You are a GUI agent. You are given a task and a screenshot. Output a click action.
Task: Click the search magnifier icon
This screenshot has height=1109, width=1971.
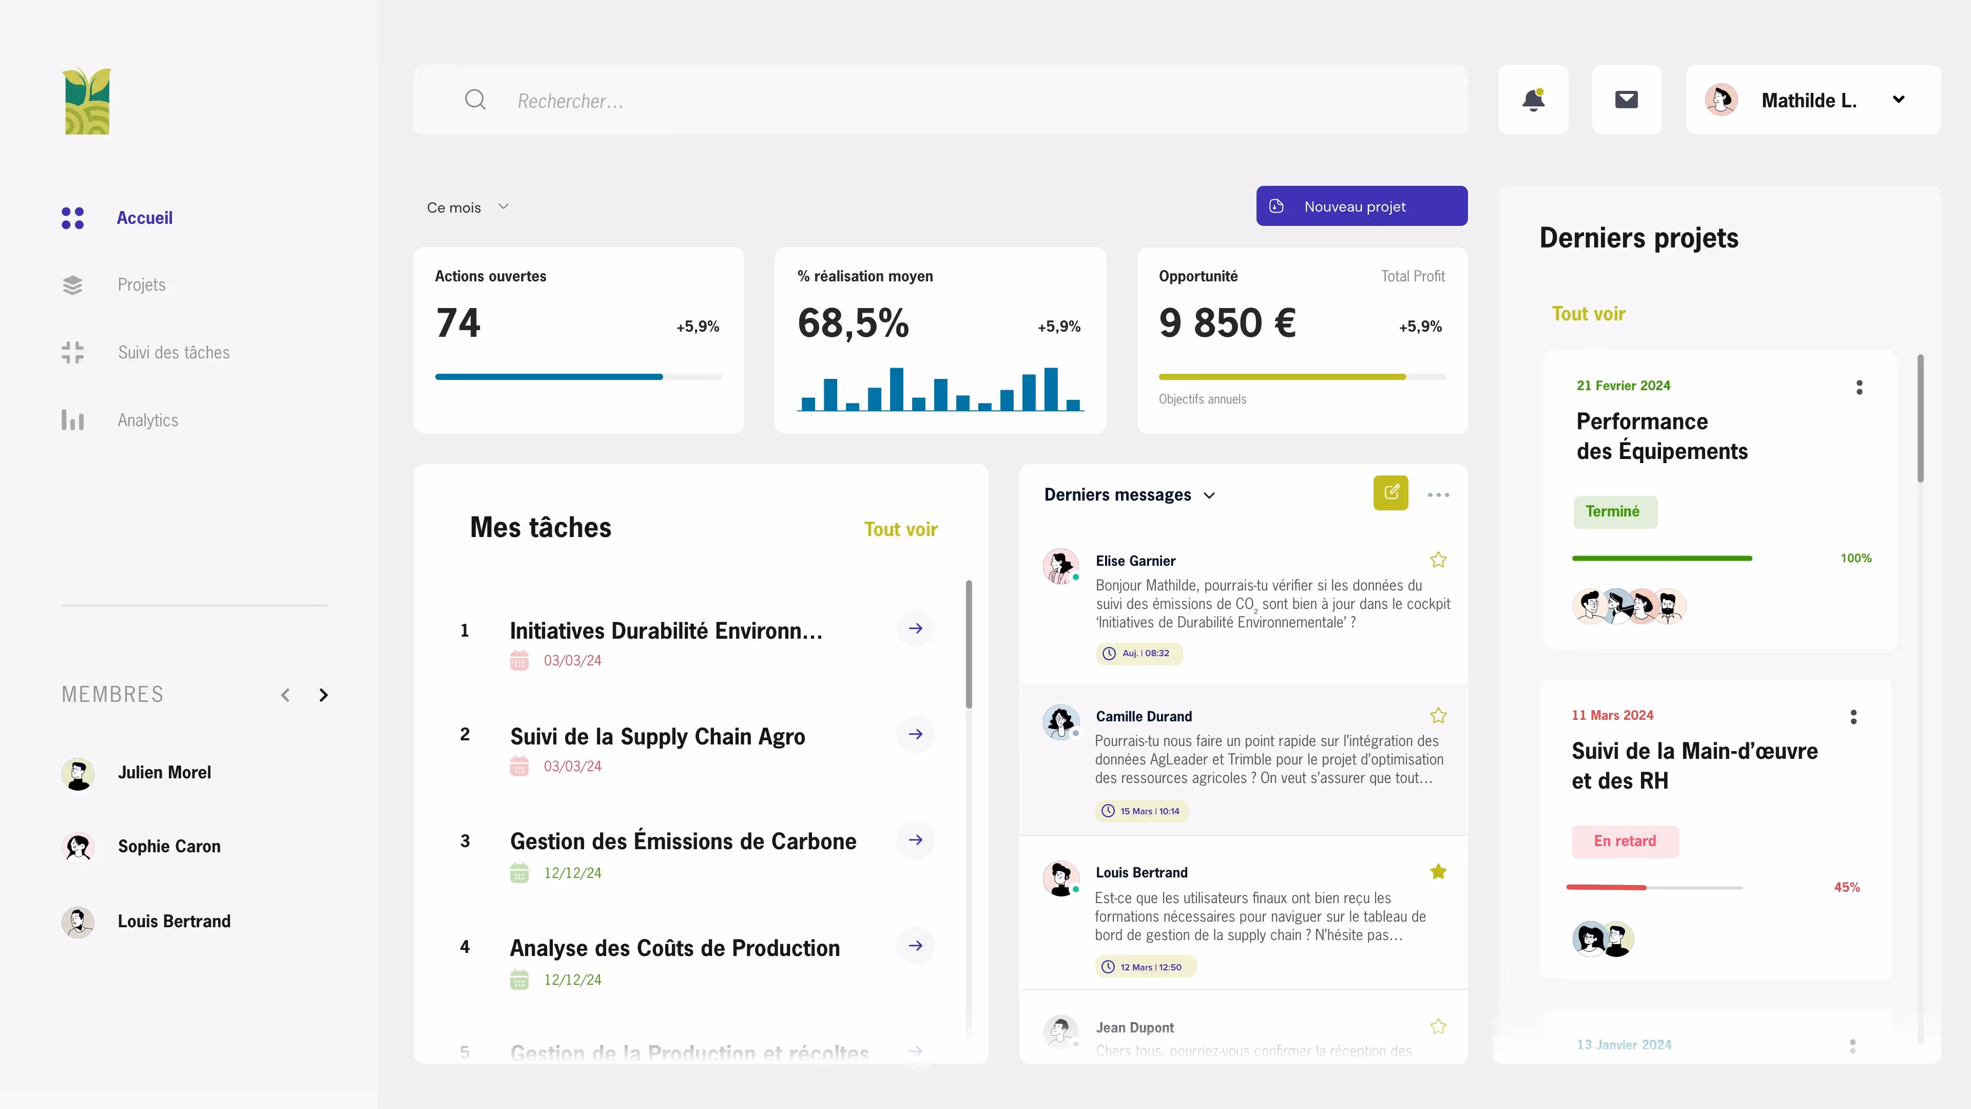475,100
